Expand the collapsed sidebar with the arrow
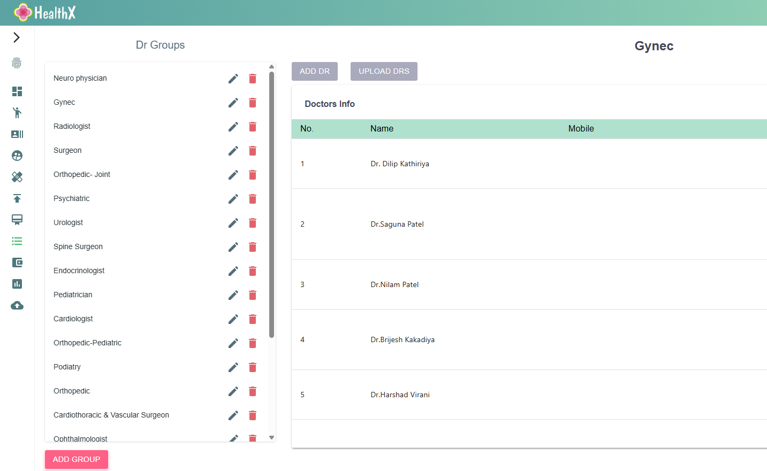Image resolution: width=767 pixels, height=471 pixels. [x=16, y=37]
